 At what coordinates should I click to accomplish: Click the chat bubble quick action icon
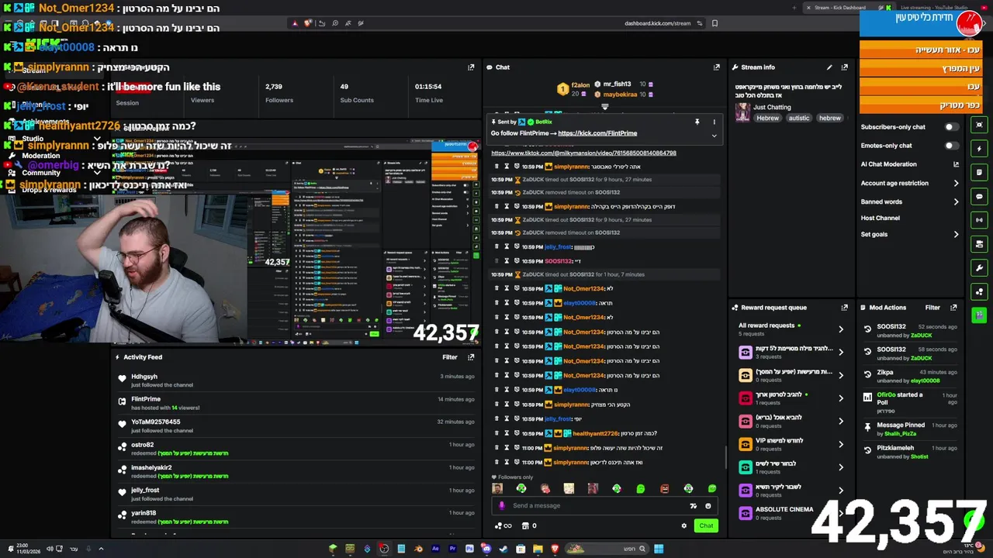click(979, 196)
